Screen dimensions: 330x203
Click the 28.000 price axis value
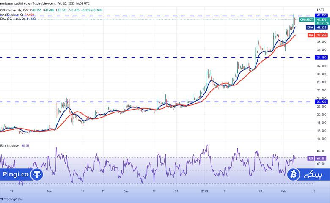pyautogui.click(x=322, y=82)
